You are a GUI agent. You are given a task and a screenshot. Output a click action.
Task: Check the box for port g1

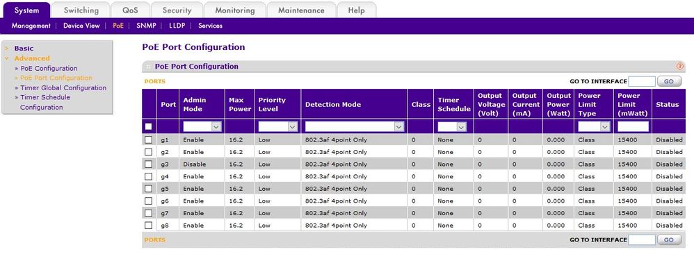pos(149,139)
